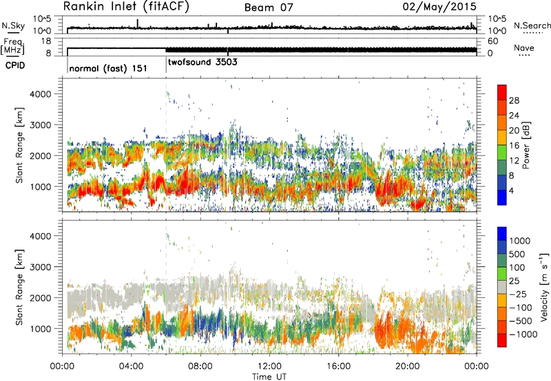Click the 'Nave' legend label
Image resolution: width=551 pixels, height=381 pixels.
pyautogui.click(x=524, y=48)
